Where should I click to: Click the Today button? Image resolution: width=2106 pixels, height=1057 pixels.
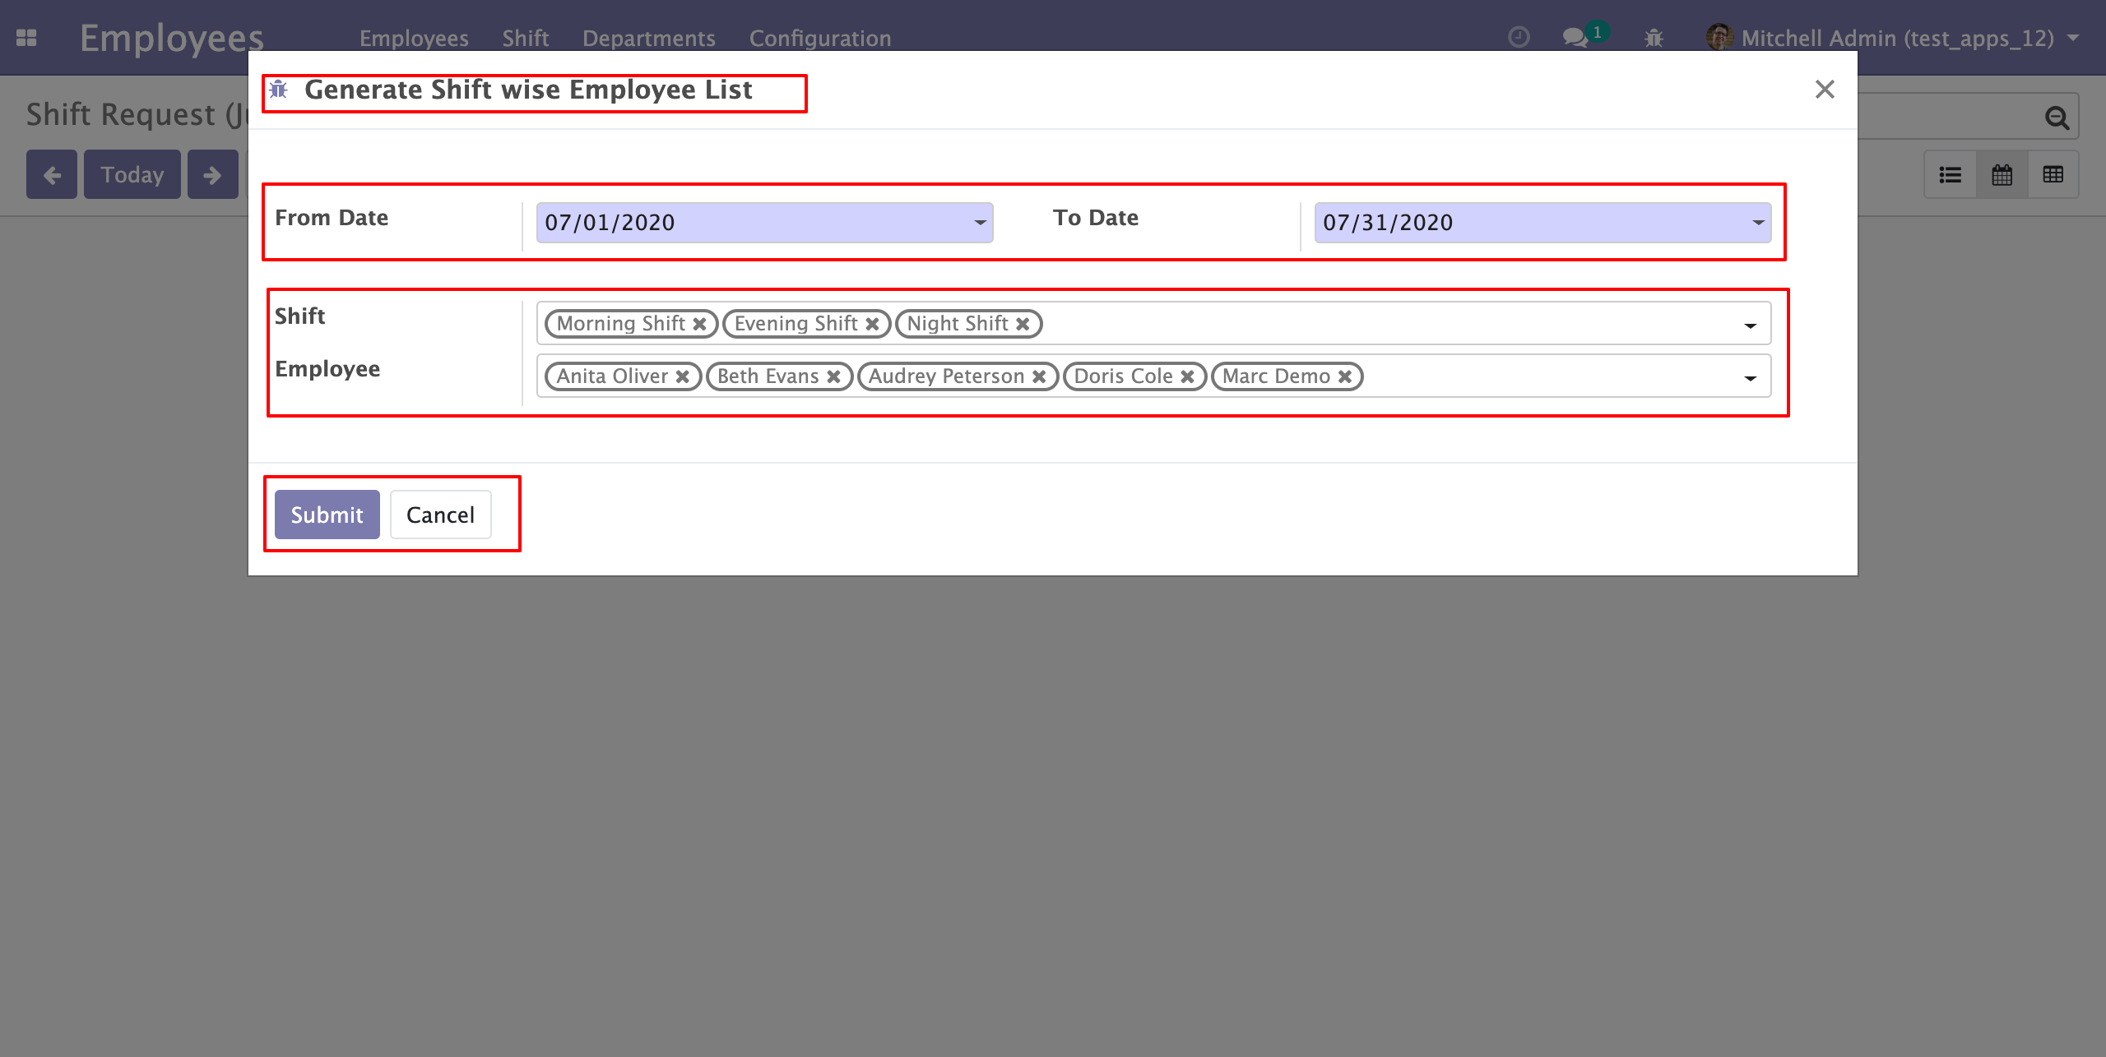coord(132,174)
